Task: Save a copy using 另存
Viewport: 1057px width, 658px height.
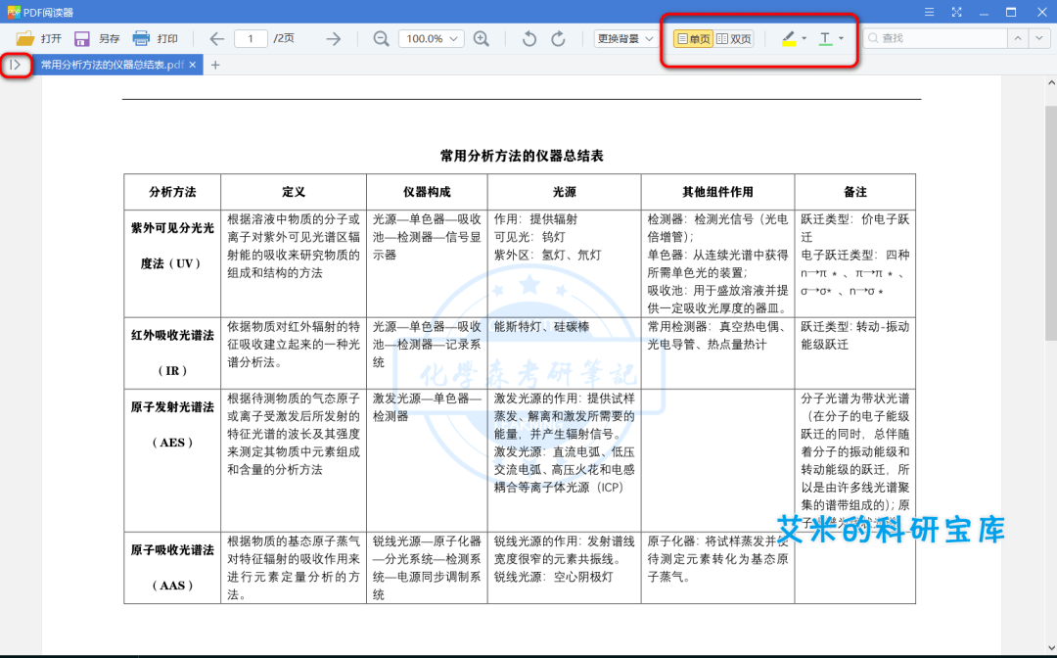Action: pyautogui.click(x=97, y=38)
